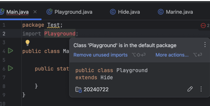Click the Playground.java class file icon
Screen dimensions: 210x106
click(49, 12)
